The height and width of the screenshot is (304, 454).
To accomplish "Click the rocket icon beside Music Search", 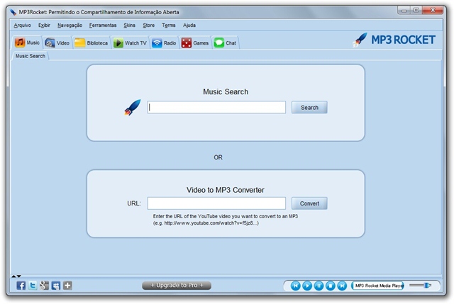I will pyautogui.click(x=133, y=107).
